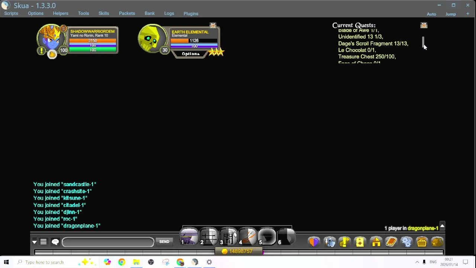476x268 pixels.
Task: Click the bronze badge above player portrait
Action: pos(63,29)
